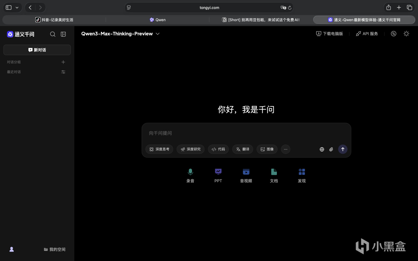Image resolution: width=418 pixels, height=261 pixels.
Task: Switch to the Qwen browser tab
Action: pos(158,20)
